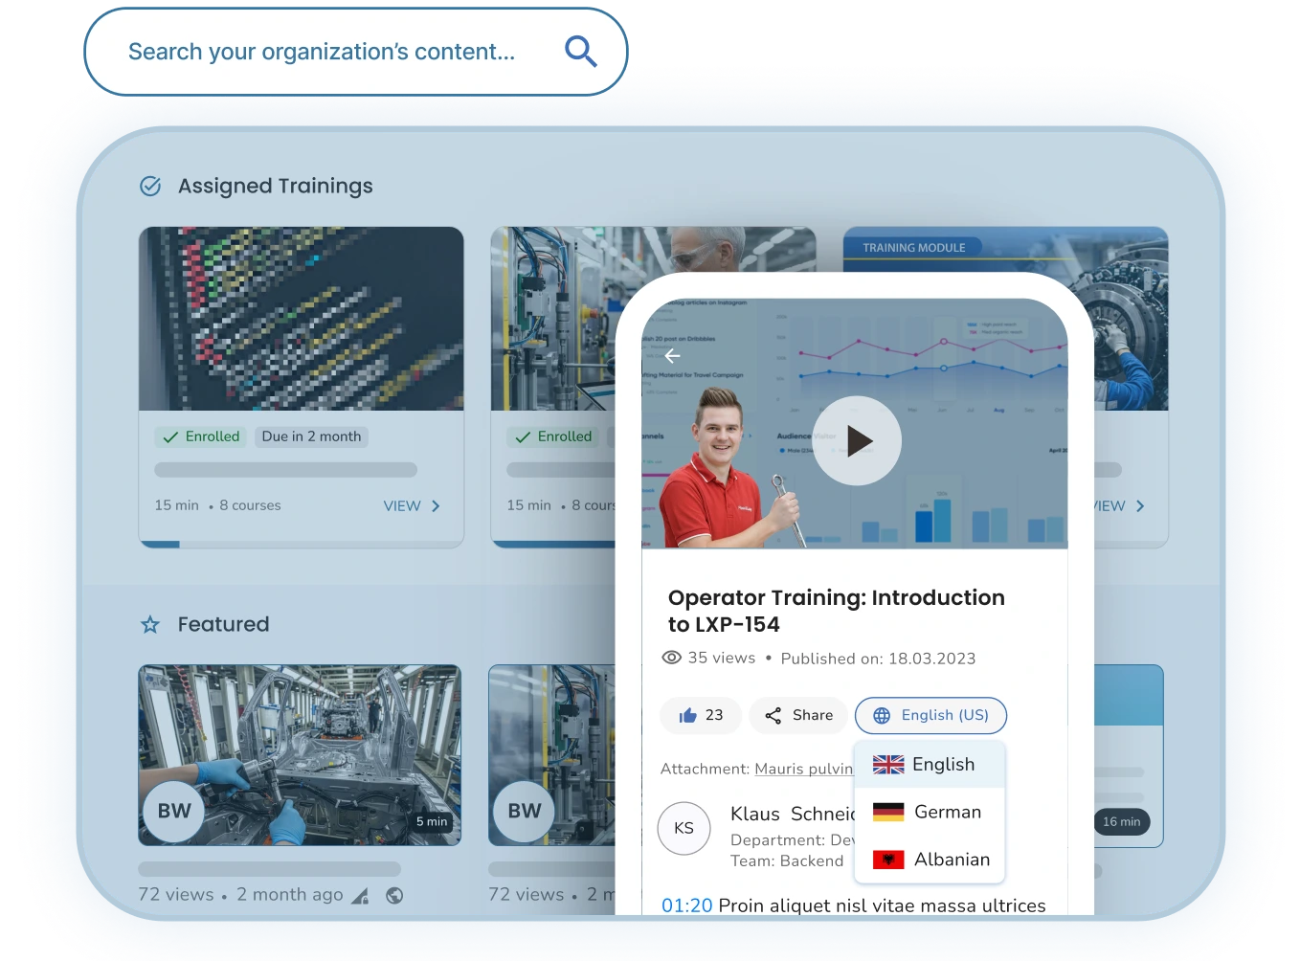This screenshot has height=961, width=1300.
Task: Select German from the language menu
Action: pyautogui.click(x=928, y=812)
